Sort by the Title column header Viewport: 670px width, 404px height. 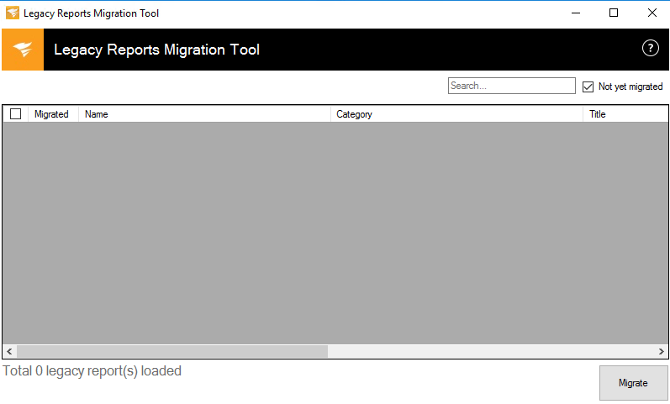[x=625, y=114]
